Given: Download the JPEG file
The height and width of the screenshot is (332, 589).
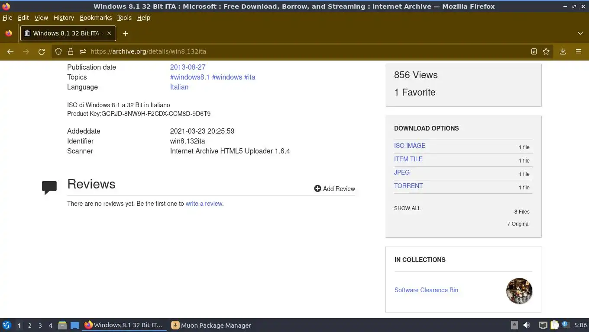Looking at the screenshot, I should pos(402,172).
